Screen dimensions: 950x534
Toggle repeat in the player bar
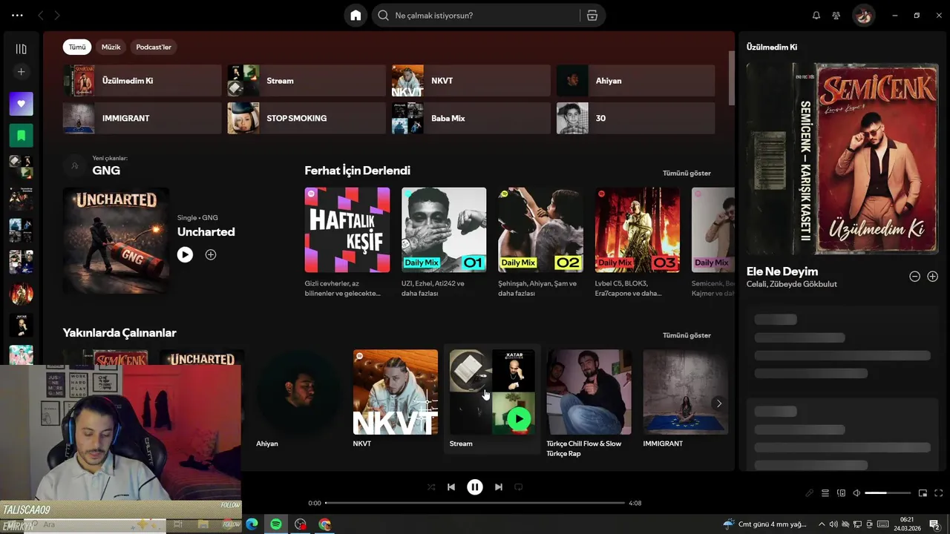519,487
